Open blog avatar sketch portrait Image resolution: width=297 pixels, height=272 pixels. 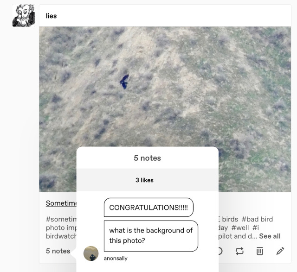click(24, 15)
